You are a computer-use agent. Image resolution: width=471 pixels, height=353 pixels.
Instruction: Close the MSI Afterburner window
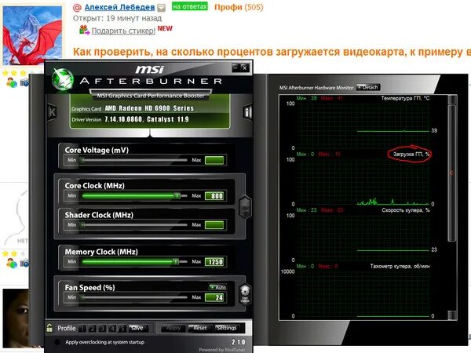click(245, 67)
